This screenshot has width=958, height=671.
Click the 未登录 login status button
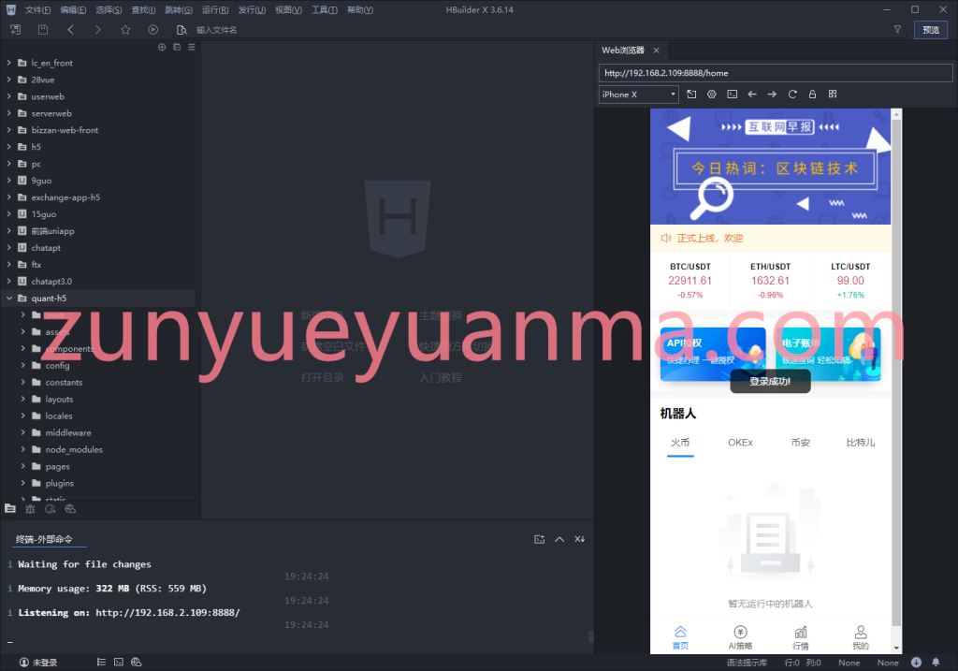(x=38, y=662)
